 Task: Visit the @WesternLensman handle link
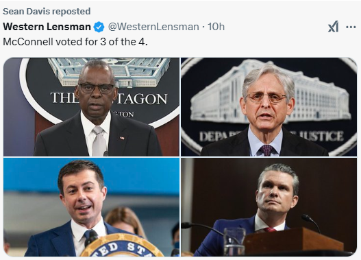(153, 27)
